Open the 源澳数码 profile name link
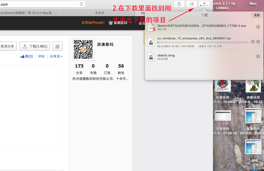The width and height of the screenshot is (264, 171). click(105, 44)
